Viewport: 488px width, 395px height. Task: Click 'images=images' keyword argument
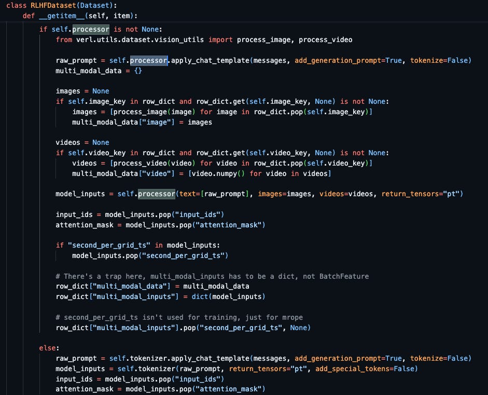(x=285, y=194)
